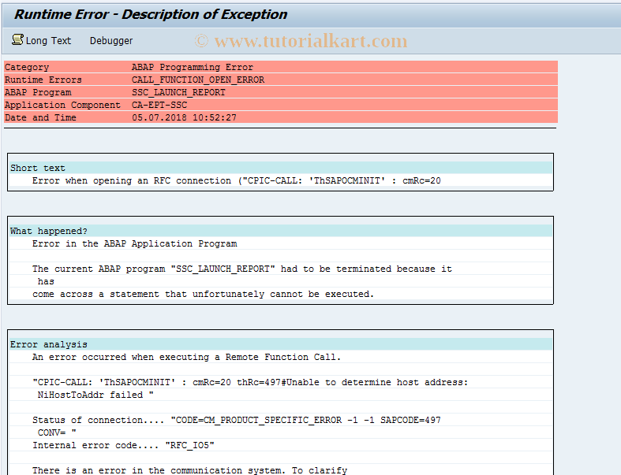This screenshot has height=475, width=621.
Task: Launch the Debugger
Action: click(111, 41)
